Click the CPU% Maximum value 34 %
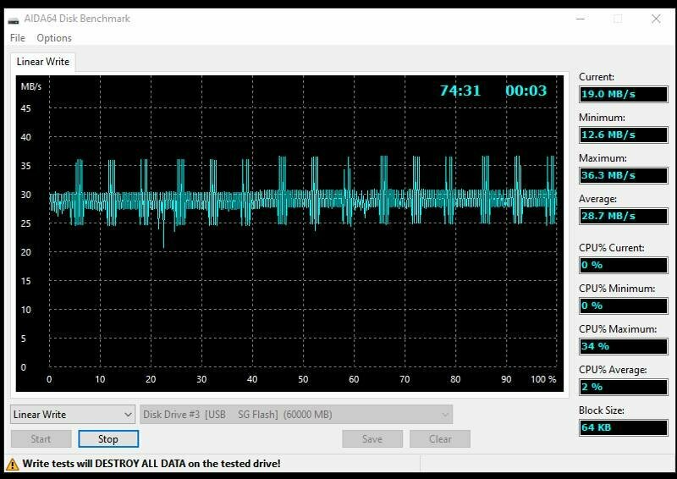 [624, 346]
